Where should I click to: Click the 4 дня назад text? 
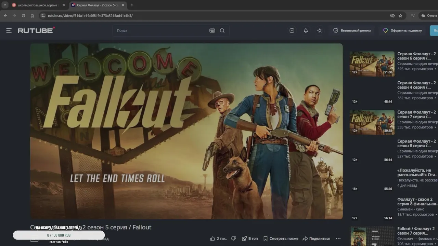point(407,186)
